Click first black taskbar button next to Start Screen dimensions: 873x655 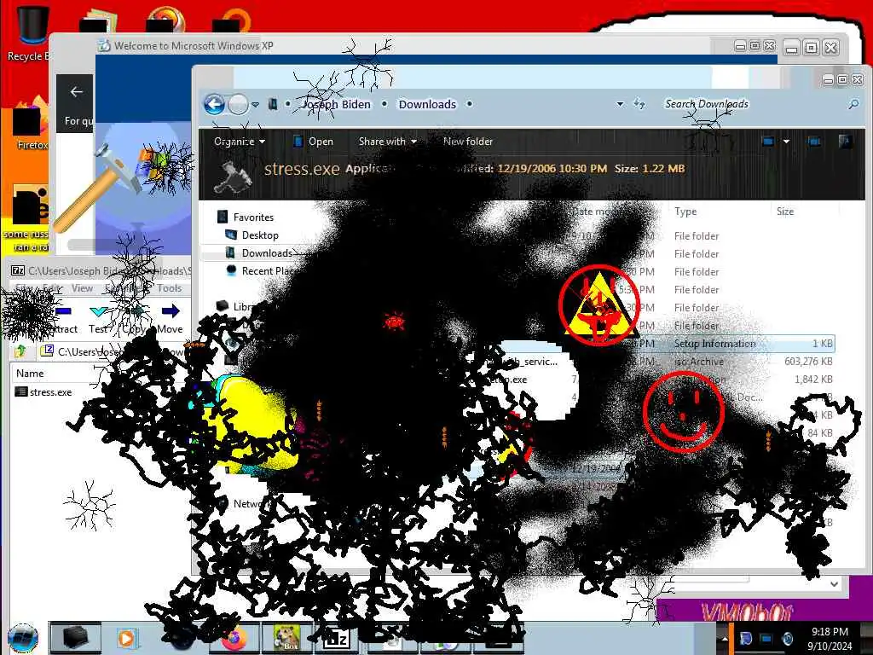point(76,638)
